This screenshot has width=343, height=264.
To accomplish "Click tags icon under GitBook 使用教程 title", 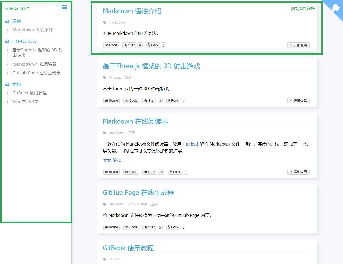I will click(105, 259).
